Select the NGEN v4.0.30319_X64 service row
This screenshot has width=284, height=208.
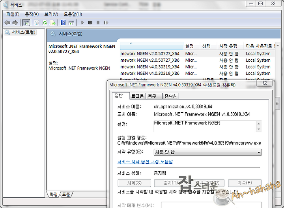click(198, 67)
